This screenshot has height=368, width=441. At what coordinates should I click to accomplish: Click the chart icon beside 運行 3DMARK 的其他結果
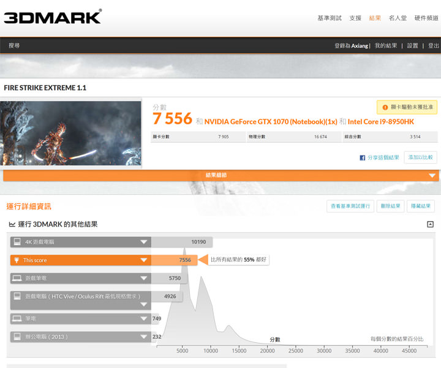pyautogui.click(x=12, y=225)
